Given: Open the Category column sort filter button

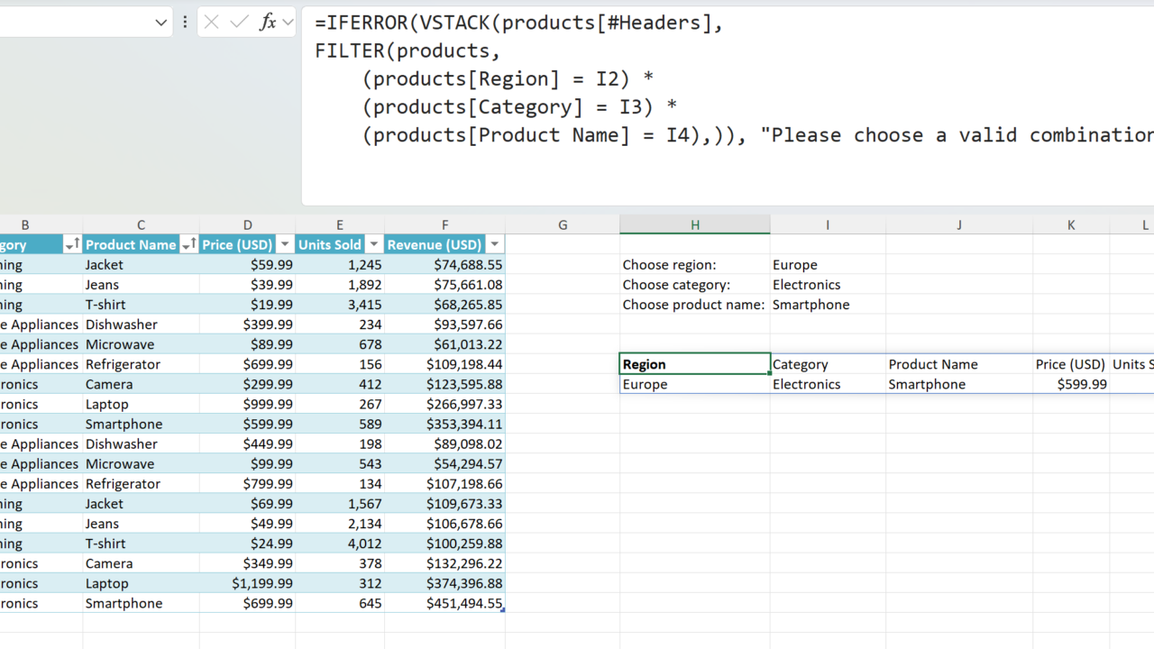Looking at the screenshot, I should (x=72, y=245).
